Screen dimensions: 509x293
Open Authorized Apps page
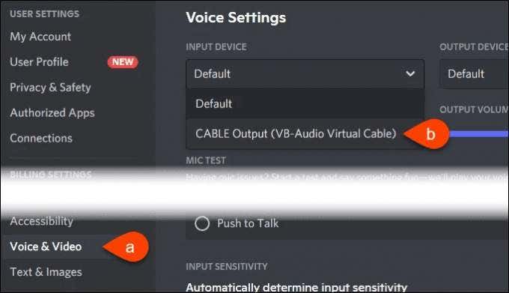(x=52, y=112)
